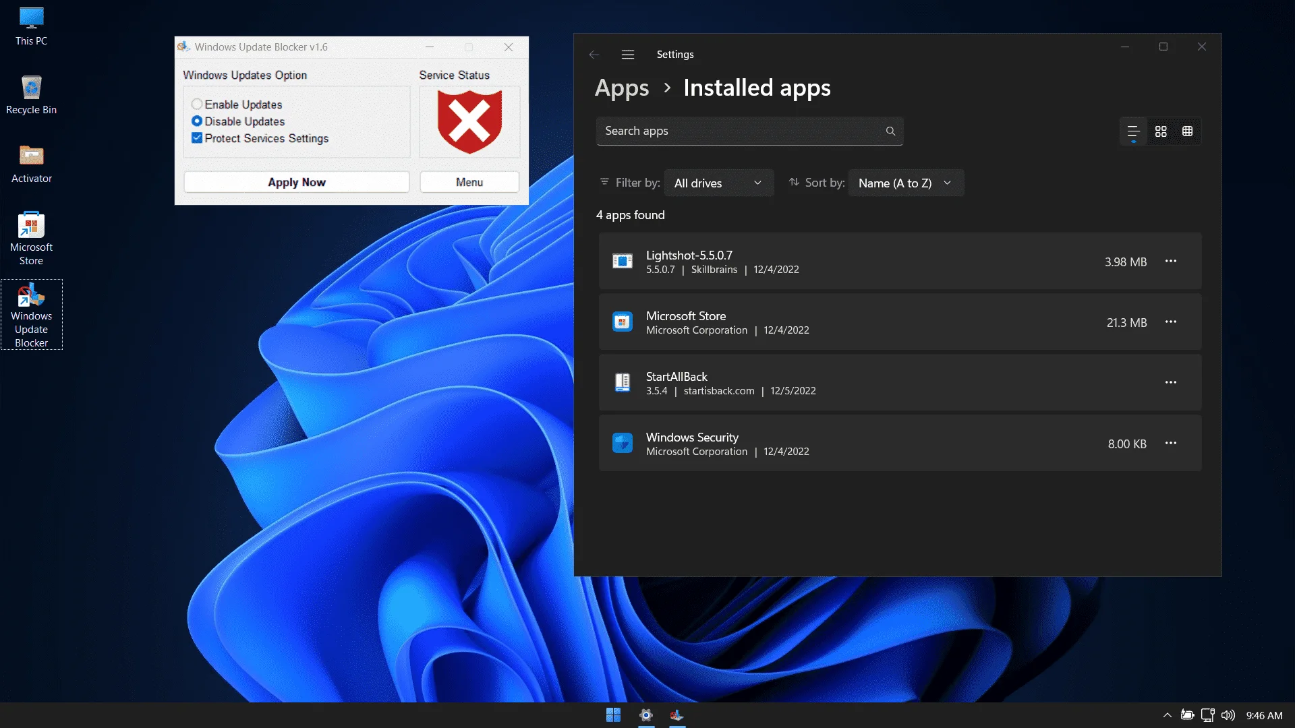The width and height of the screenshot is (1295, 728).
Task: Open the Windows Start button
Action: 613,715
